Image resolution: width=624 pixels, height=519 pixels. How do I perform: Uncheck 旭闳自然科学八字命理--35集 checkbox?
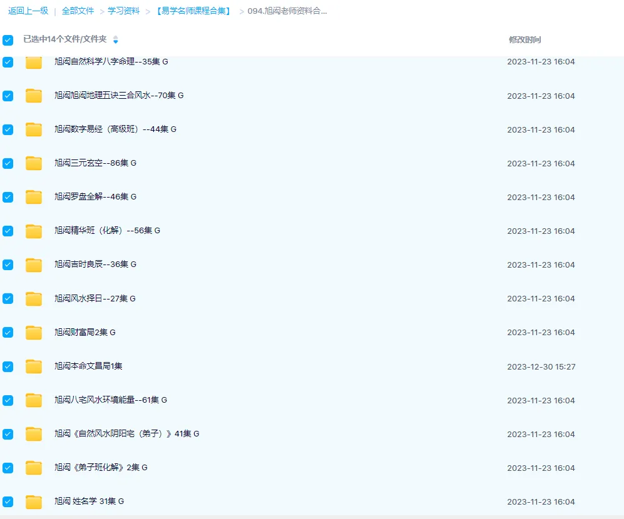pos(8,62)
